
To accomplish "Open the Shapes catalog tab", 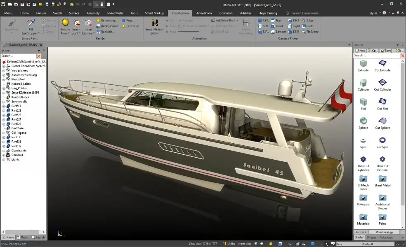I will [x=371, y=238].
